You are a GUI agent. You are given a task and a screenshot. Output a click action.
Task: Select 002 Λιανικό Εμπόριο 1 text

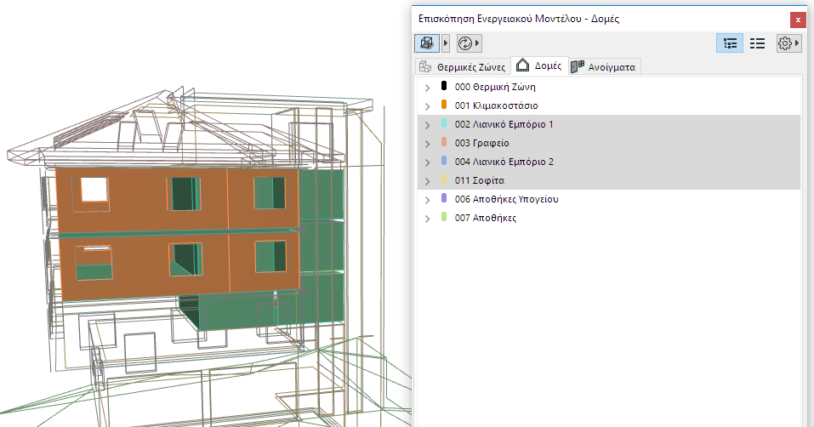(504, 124)
